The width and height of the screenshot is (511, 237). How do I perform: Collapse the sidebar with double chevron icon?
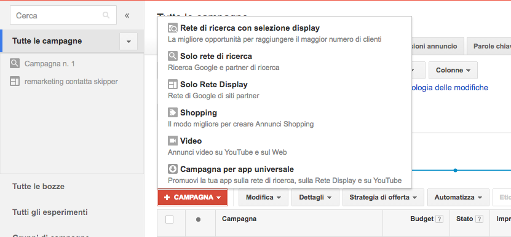point(127,15)
